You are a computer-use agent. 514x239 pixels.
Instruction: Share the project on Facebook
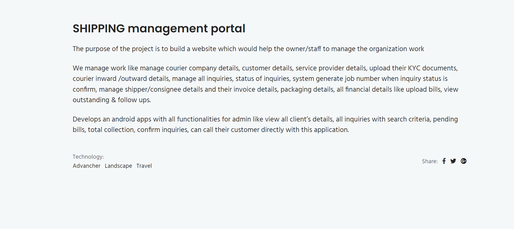[444, 161]
